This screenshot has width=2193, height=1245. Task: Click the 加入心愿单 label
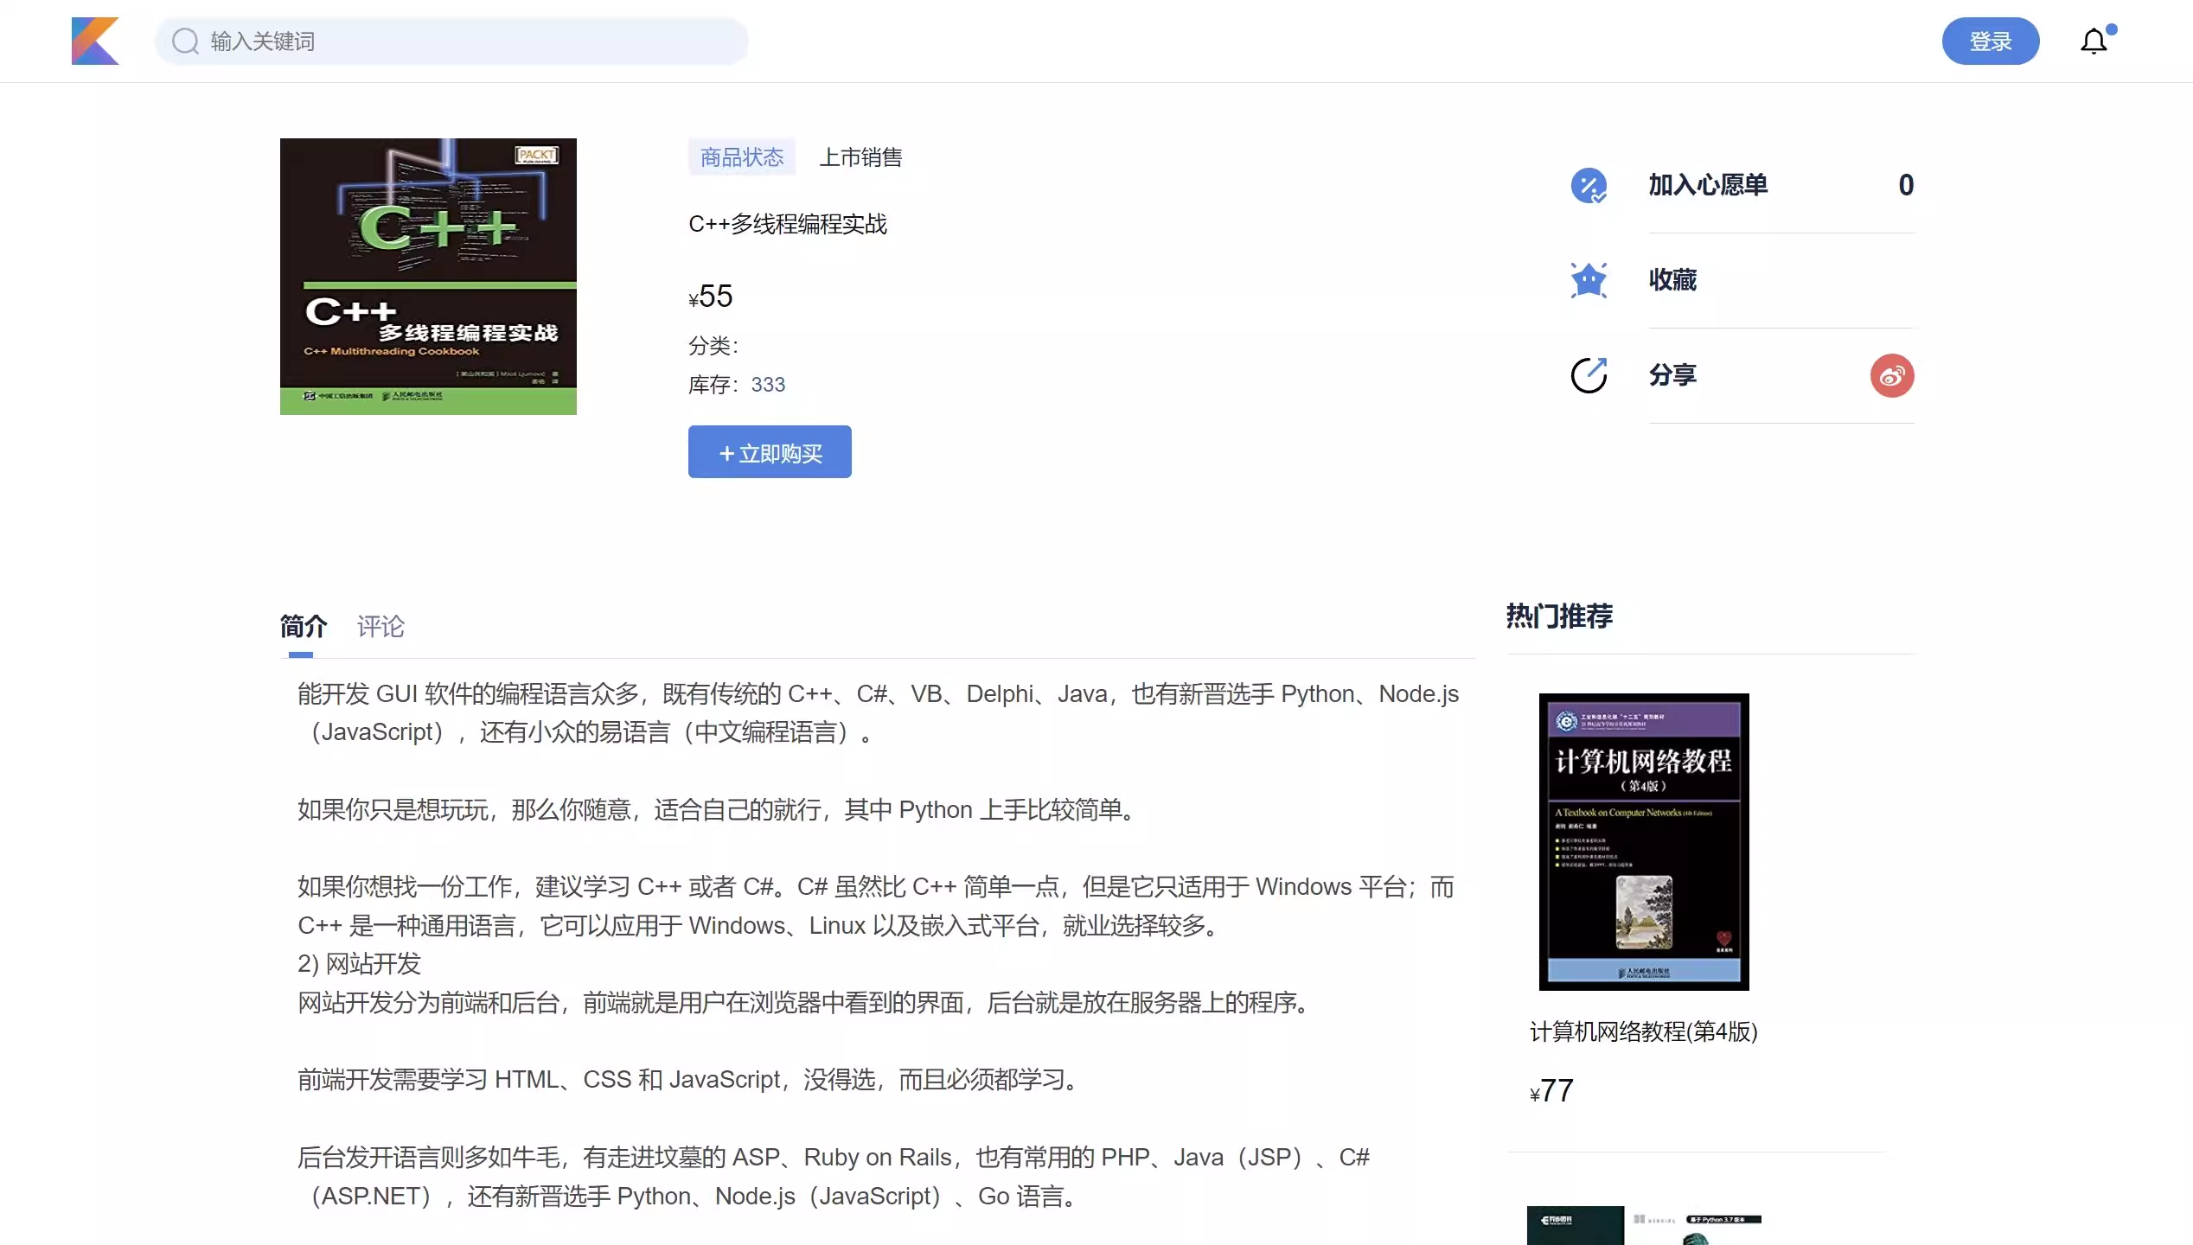tap(1708, 185)
